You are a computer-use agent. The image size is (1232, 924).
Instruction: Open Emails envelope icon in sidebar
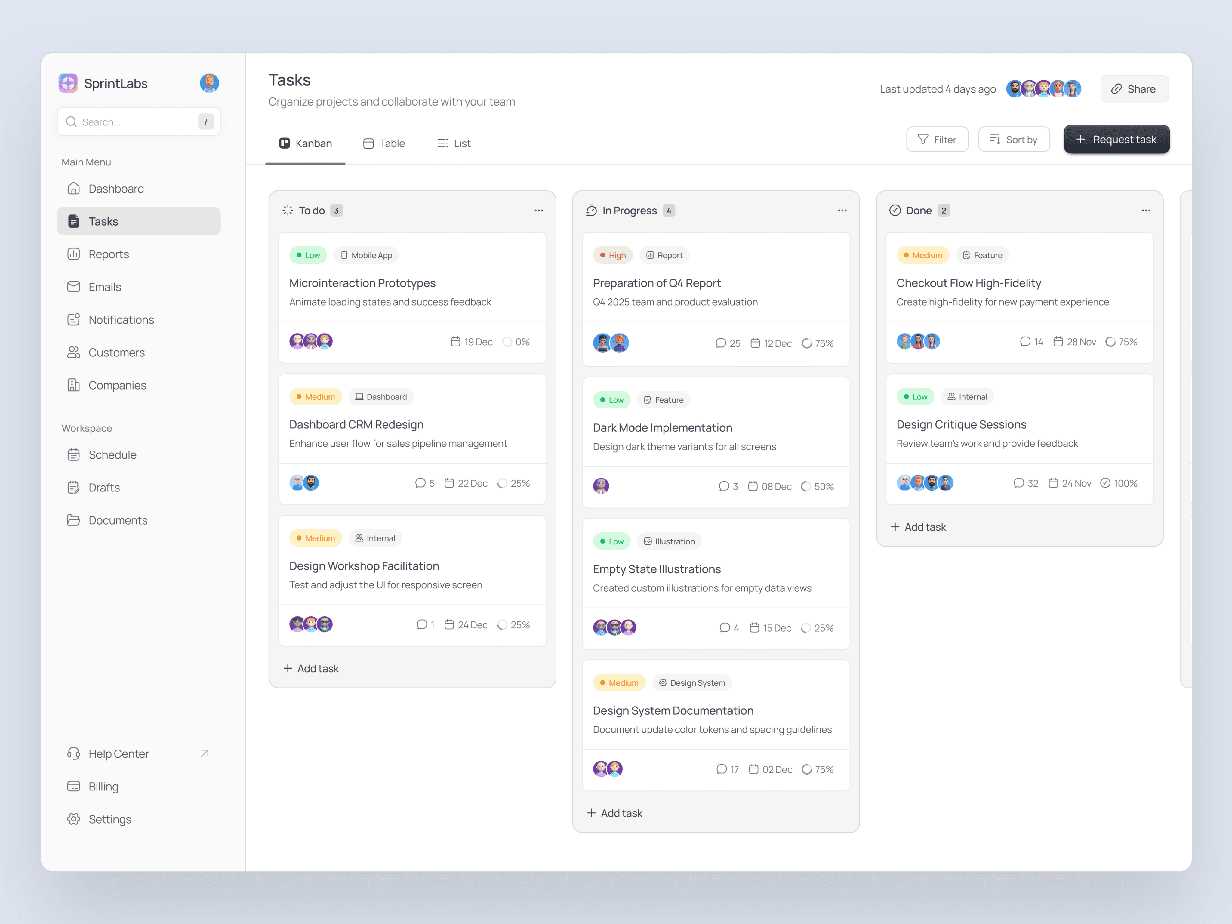click(73, 287)
